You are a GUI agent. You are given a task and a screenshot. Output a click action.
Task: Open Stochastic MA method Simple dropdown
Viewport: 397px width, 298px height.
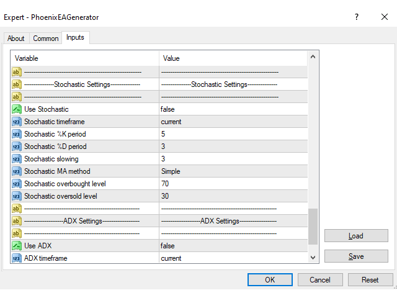tap(233, 171)
